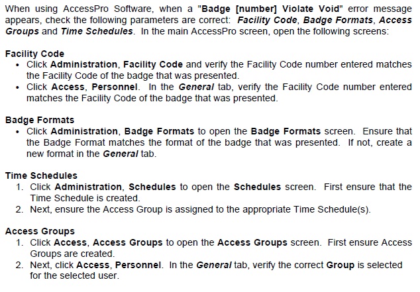Click the bullet point under Badge Formats
Image resolution: width=420 pixels, height=292 pixels.
pos(19,132)
